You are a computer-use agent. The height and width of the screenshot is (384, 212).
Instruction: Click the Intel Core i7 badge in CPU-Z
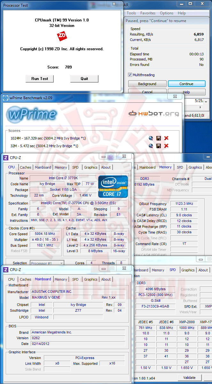tap(113, 186)
